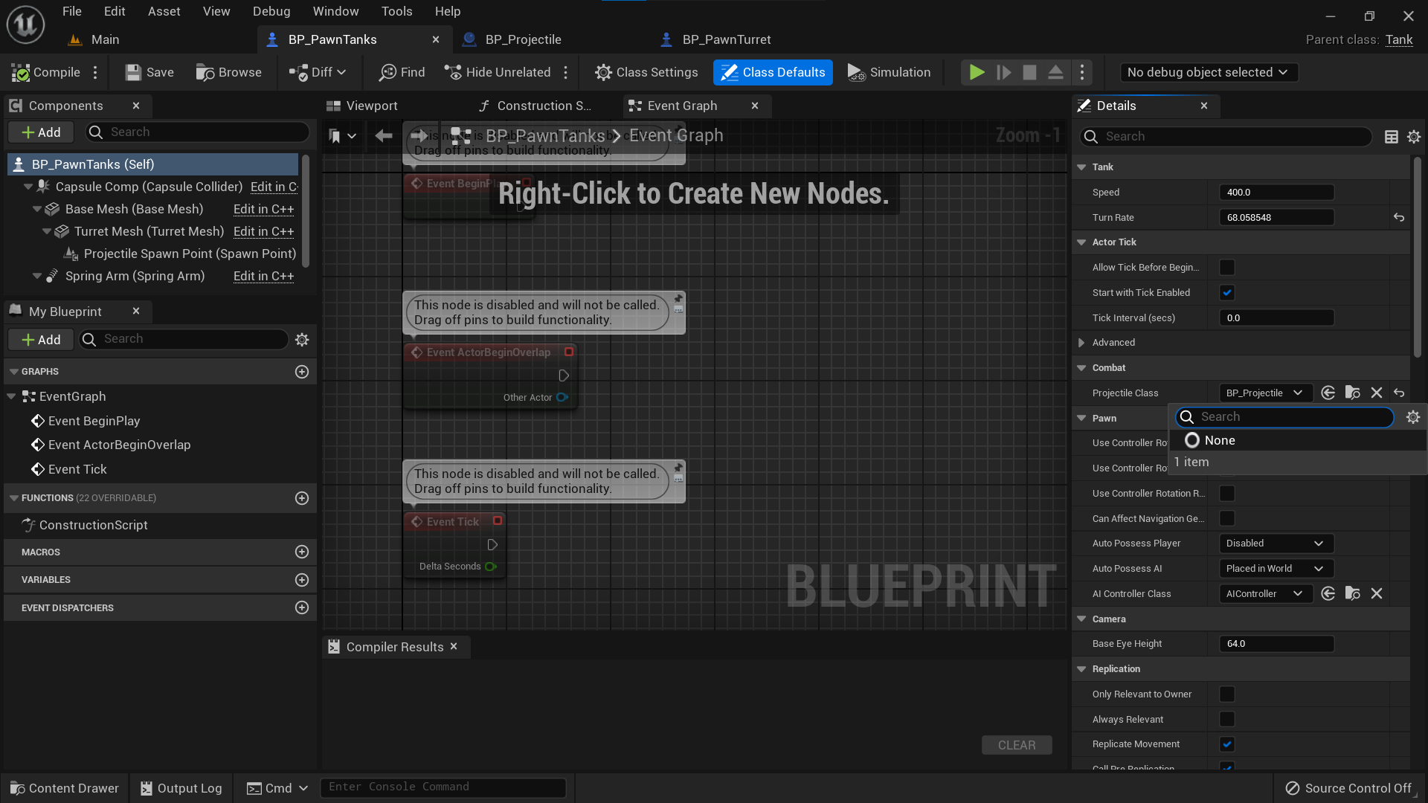Image resolution: width=1428 pixels, height=803 pixels.
Task: Open the Content Drawer
Action: coord(65,787)
